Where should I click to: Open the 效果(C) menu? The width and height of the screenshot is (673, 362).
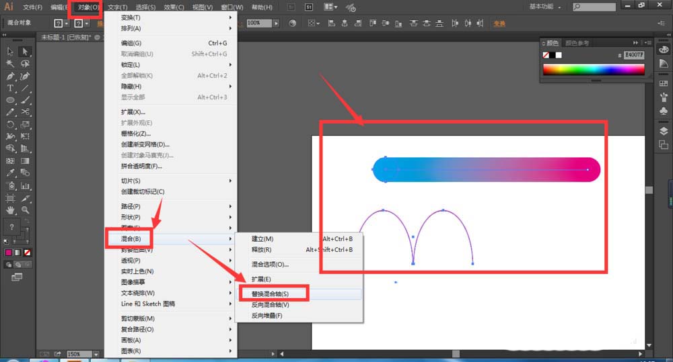pyautogui.click(x=174, y=7)
